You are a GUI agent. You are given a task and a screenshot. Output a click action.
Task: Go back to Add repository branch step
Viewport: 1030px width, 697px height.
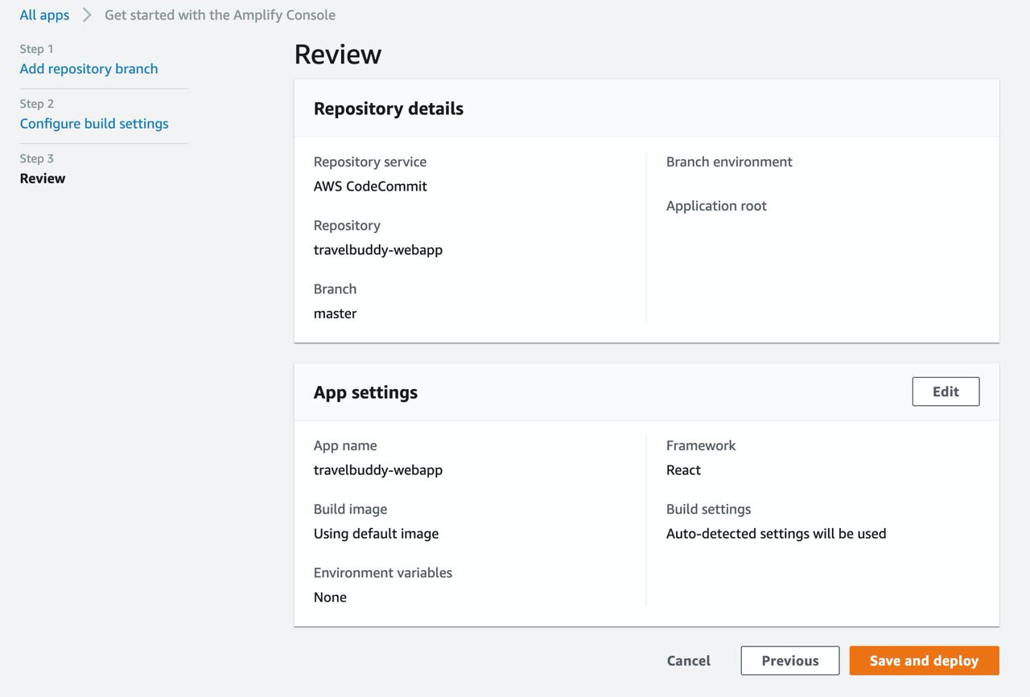(89, 68)
